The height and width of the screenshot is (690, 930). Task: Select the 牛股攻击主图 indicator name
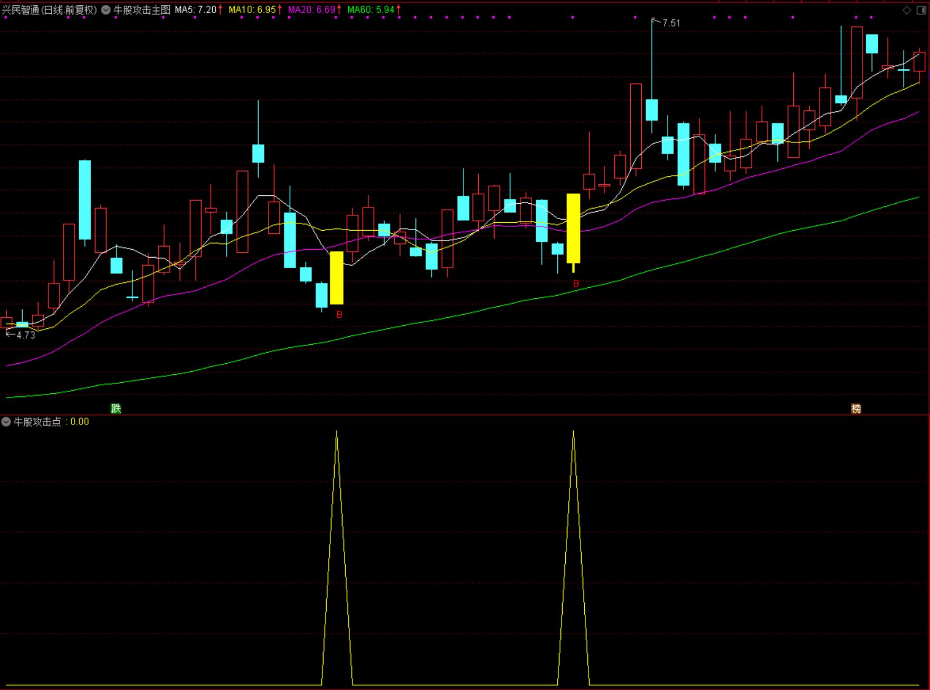pyautogui.click(x=142, y=10)
